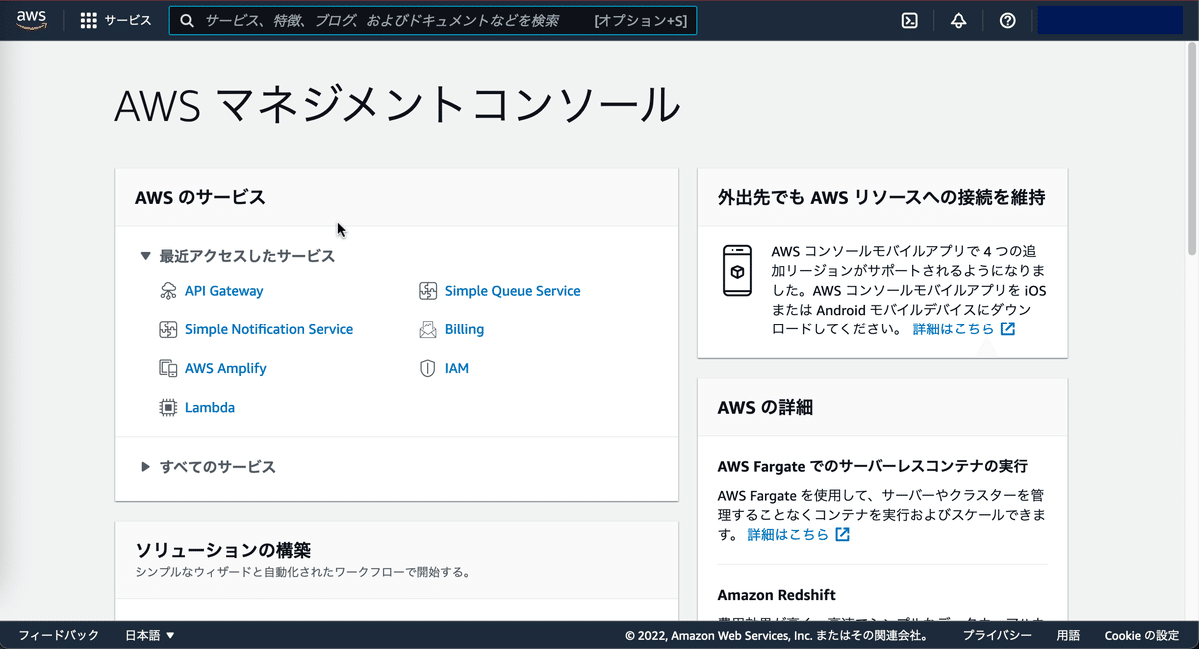Click 用語 in the footer
The width and height of the screenshot is (1199, 649).
[x=1068, y=635]
